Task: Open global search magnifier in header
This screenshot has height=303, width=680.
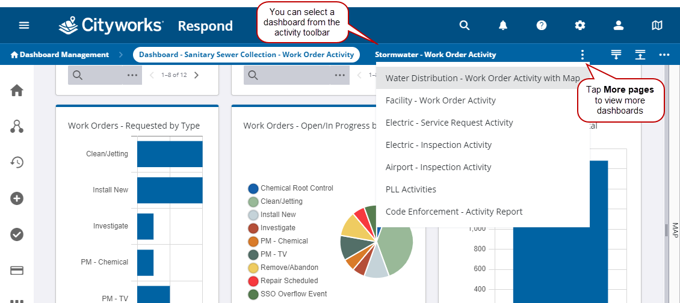Action: [x=465, y=26]
